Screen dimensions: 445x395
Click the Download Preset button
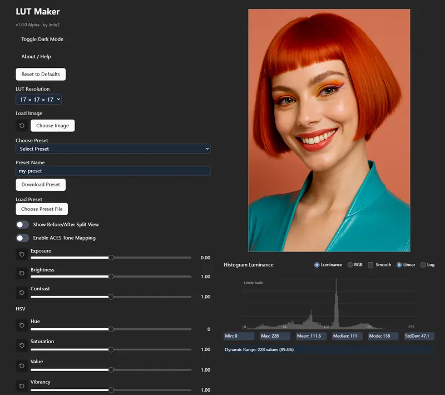click(x=41, y=185)
